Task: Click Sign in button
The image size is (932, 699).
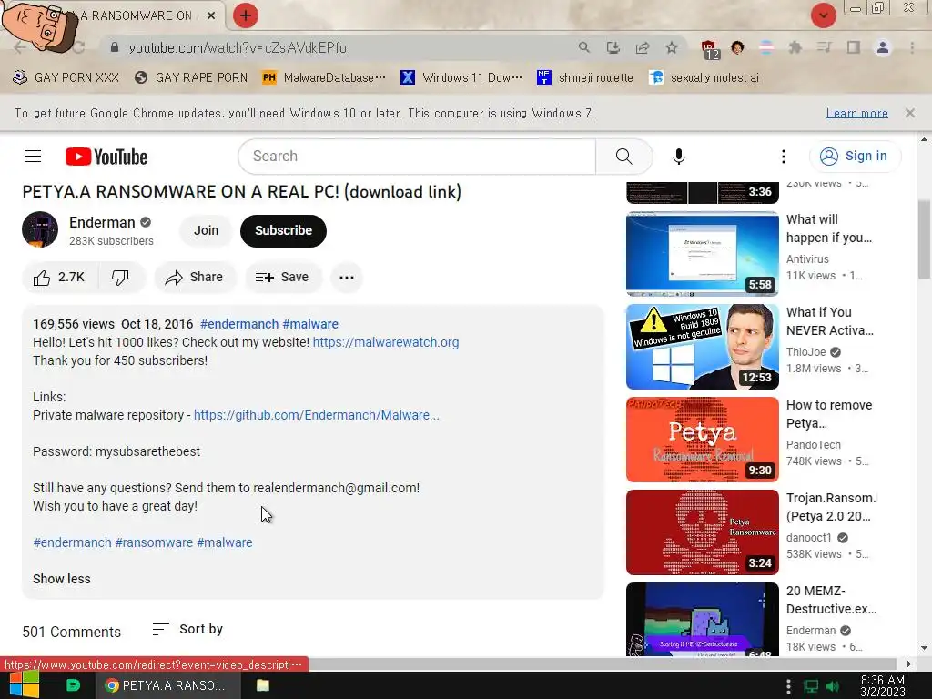Action: click(855, 157)
